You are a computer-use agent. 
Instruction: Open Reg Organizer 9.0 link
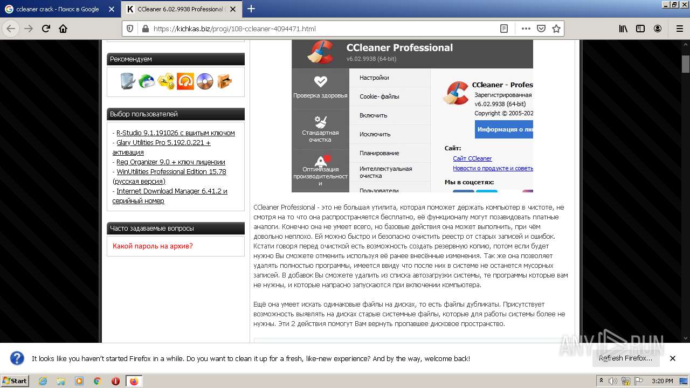[171, 162]
